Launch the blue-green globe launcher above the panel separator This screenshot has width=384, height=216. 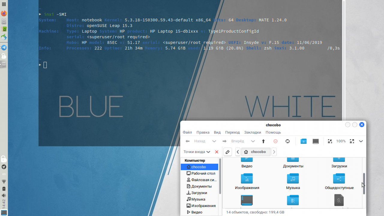pos(4,37)
